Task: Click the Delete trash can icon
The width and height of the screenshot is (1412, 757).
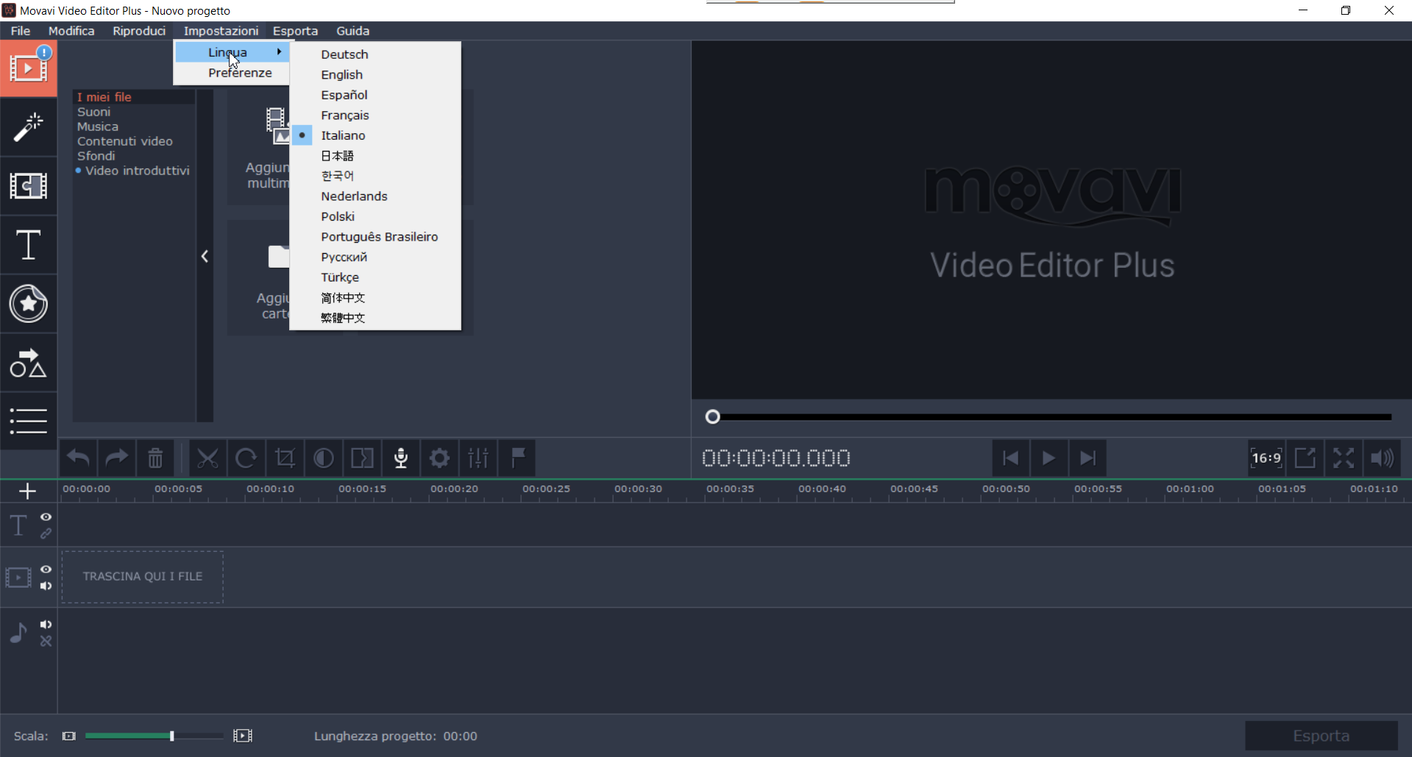Action: click(155, 458)
